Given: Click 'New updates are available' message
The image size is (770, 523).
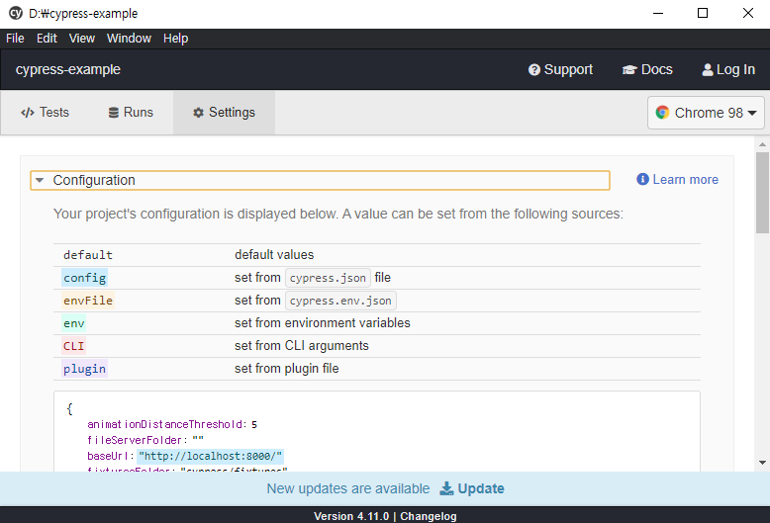Looking at the screenshot, I should pyautogui.click(x=348, y=488).
